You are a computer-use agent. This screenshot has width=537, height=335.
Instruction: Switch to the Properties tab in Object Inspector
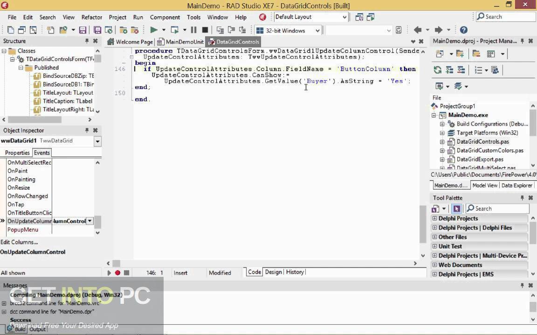click(x=17, y=153)
